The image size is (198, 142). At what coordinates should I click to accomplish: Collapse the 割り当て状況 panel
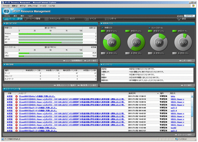click(x=4, y=23)
